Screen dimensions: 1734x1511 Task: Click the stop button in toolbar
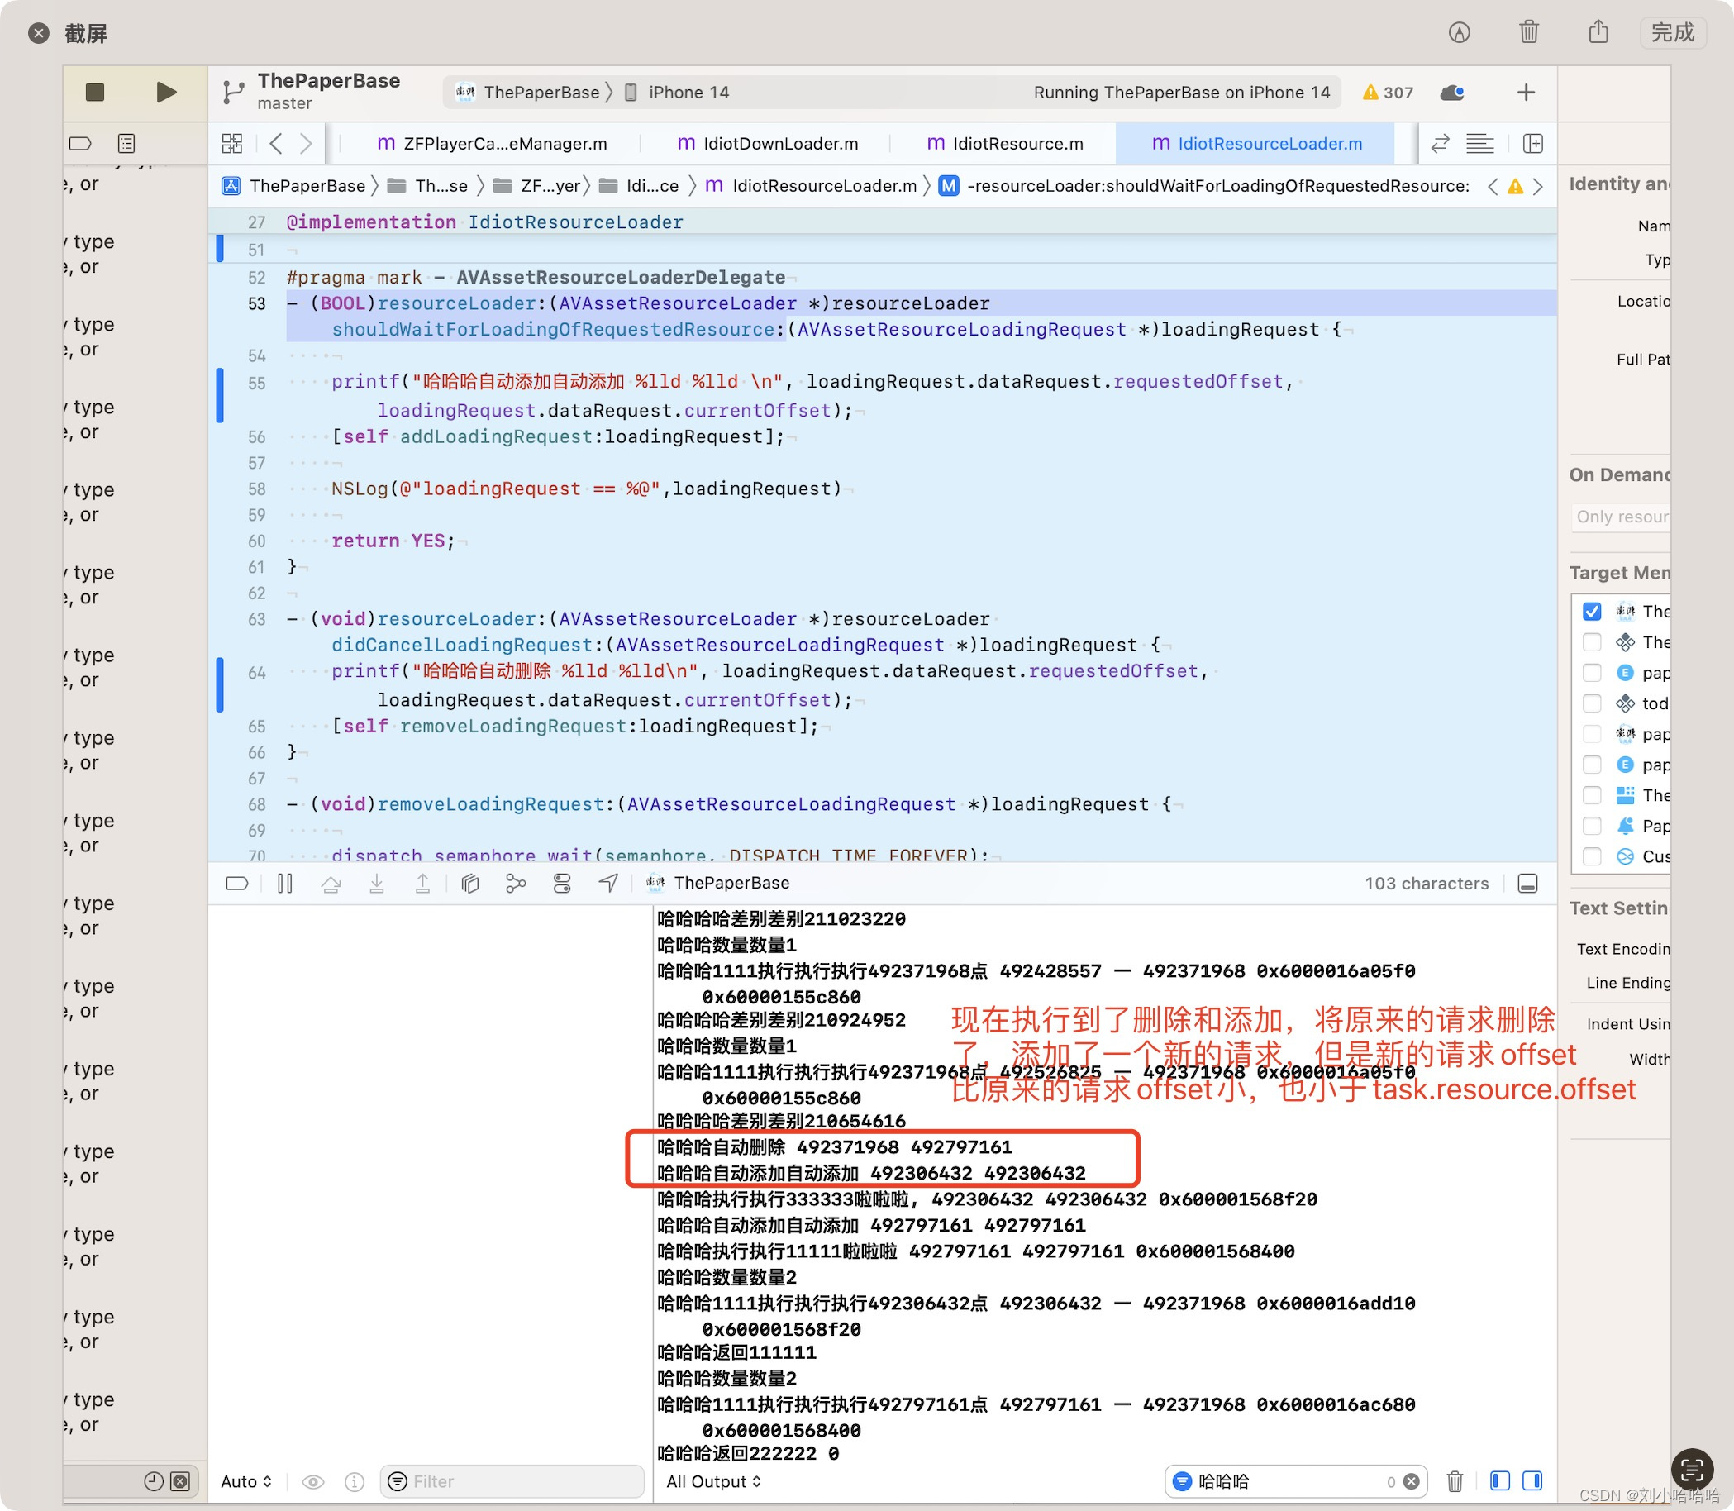[x=93, y=92]
